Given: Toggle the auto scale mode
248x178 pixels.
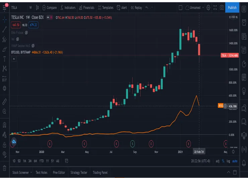Looking at the screenshot, I should click(x=235, y=161).
